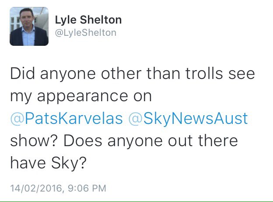Click the phrase "my appearance on"
The width and height of the screenshot is (273, 202).
(81, 97)
